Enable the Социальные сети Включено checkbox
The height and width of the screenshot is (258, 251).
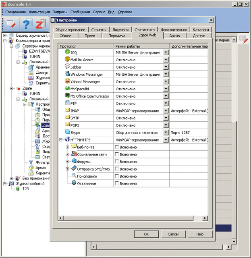pyautogui.click(x=116, y=154)
